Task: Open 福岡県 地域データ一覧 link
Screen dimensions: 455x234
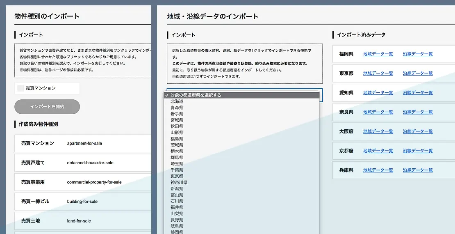Action: tap(378, 54)
